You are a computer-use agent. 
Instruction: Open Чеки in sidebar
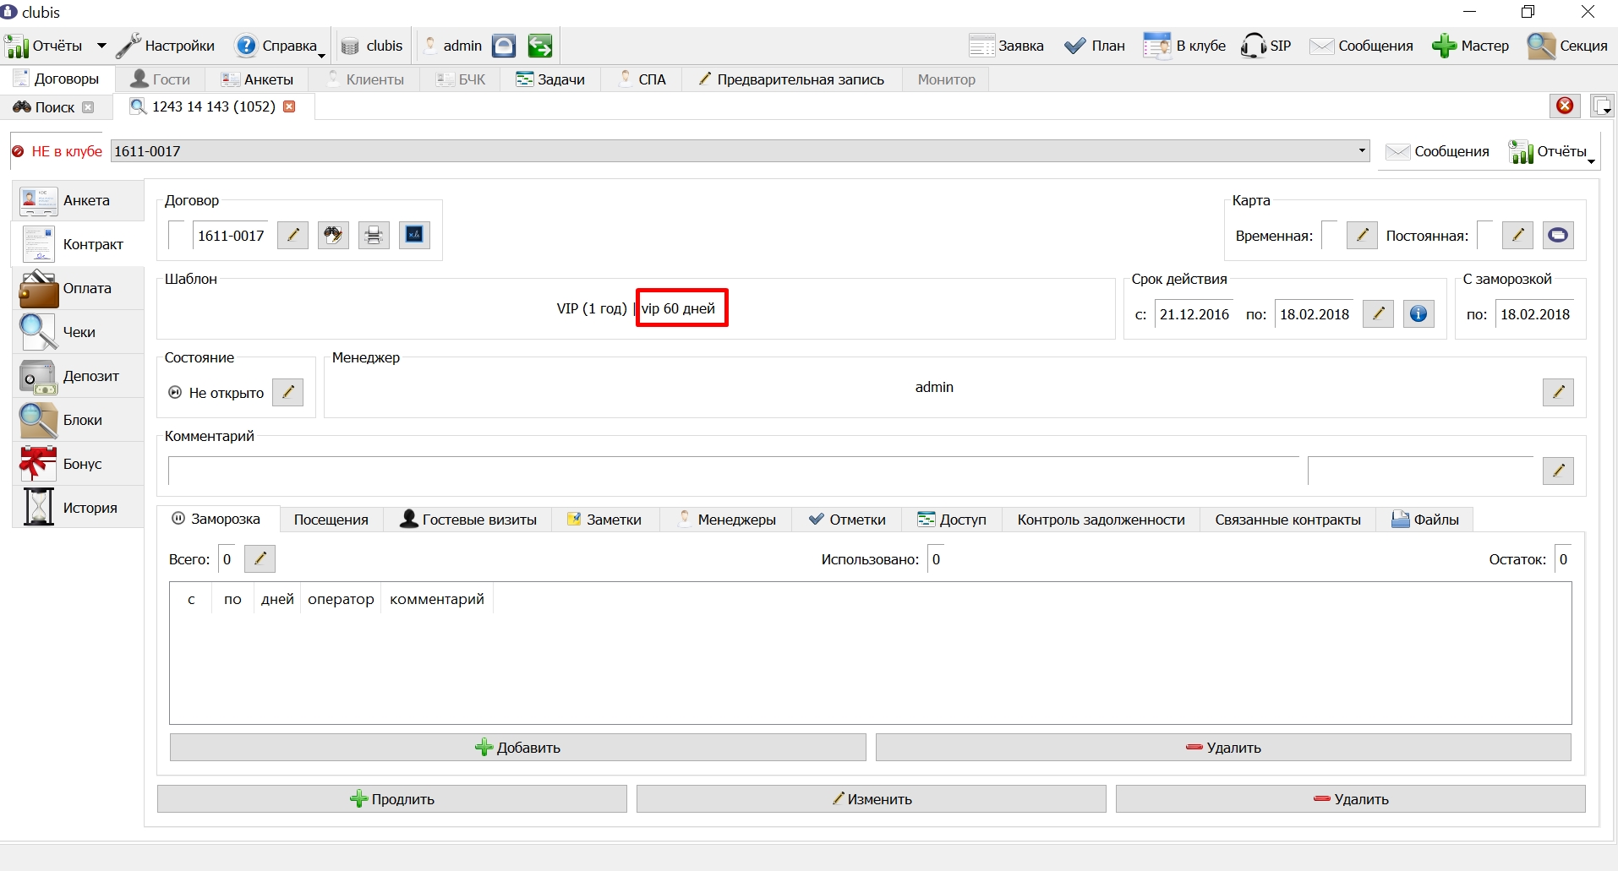point(78,332)
